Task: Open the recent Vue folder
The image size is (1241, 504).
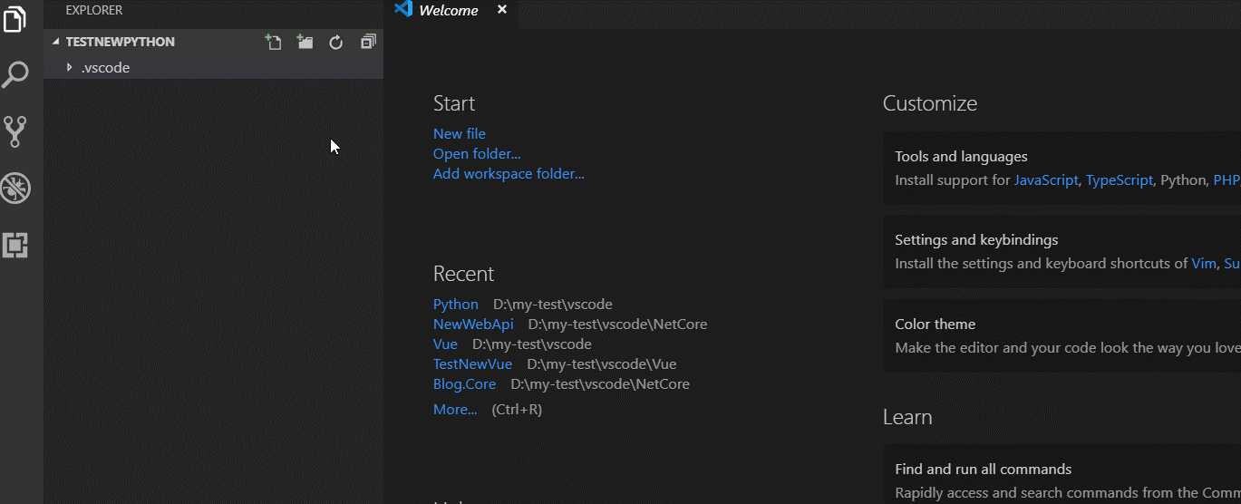Action: click(445, 344)
